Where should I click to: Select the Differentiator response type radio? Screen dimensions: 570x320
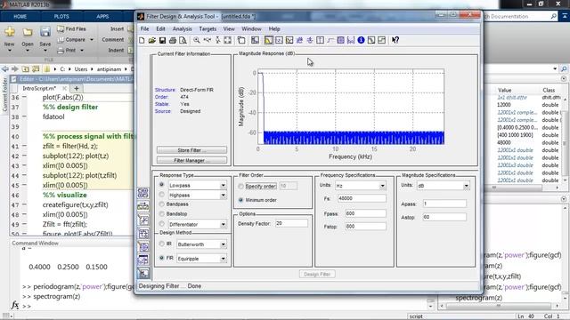pos(162,224)
